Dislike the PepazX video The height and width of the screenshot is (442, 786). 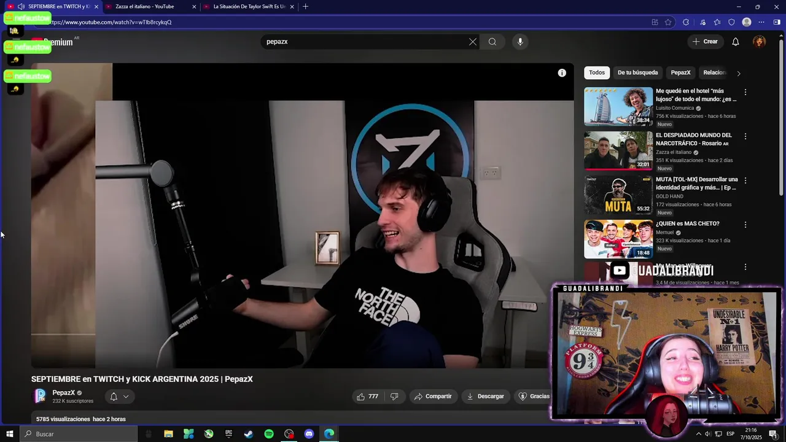[x=394, y=397]
